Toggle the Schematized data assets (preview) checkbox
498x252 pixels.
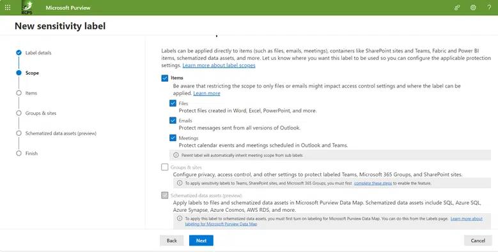pyautogui.click(x=164, y=195)
